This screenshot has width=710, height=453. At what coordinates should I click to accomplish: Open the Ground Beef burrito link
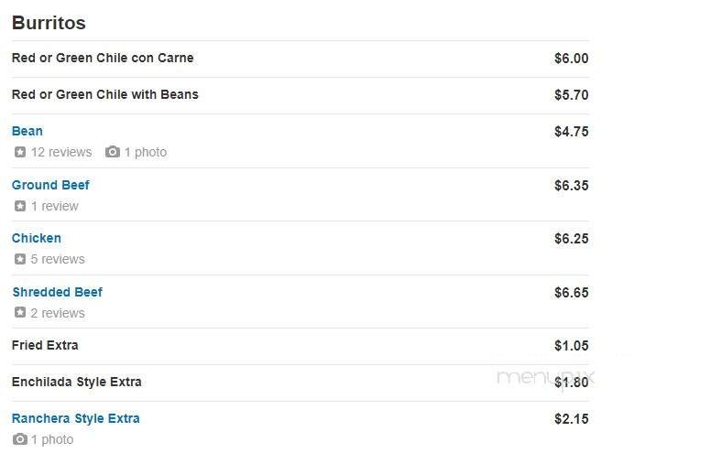click(50, 185)
